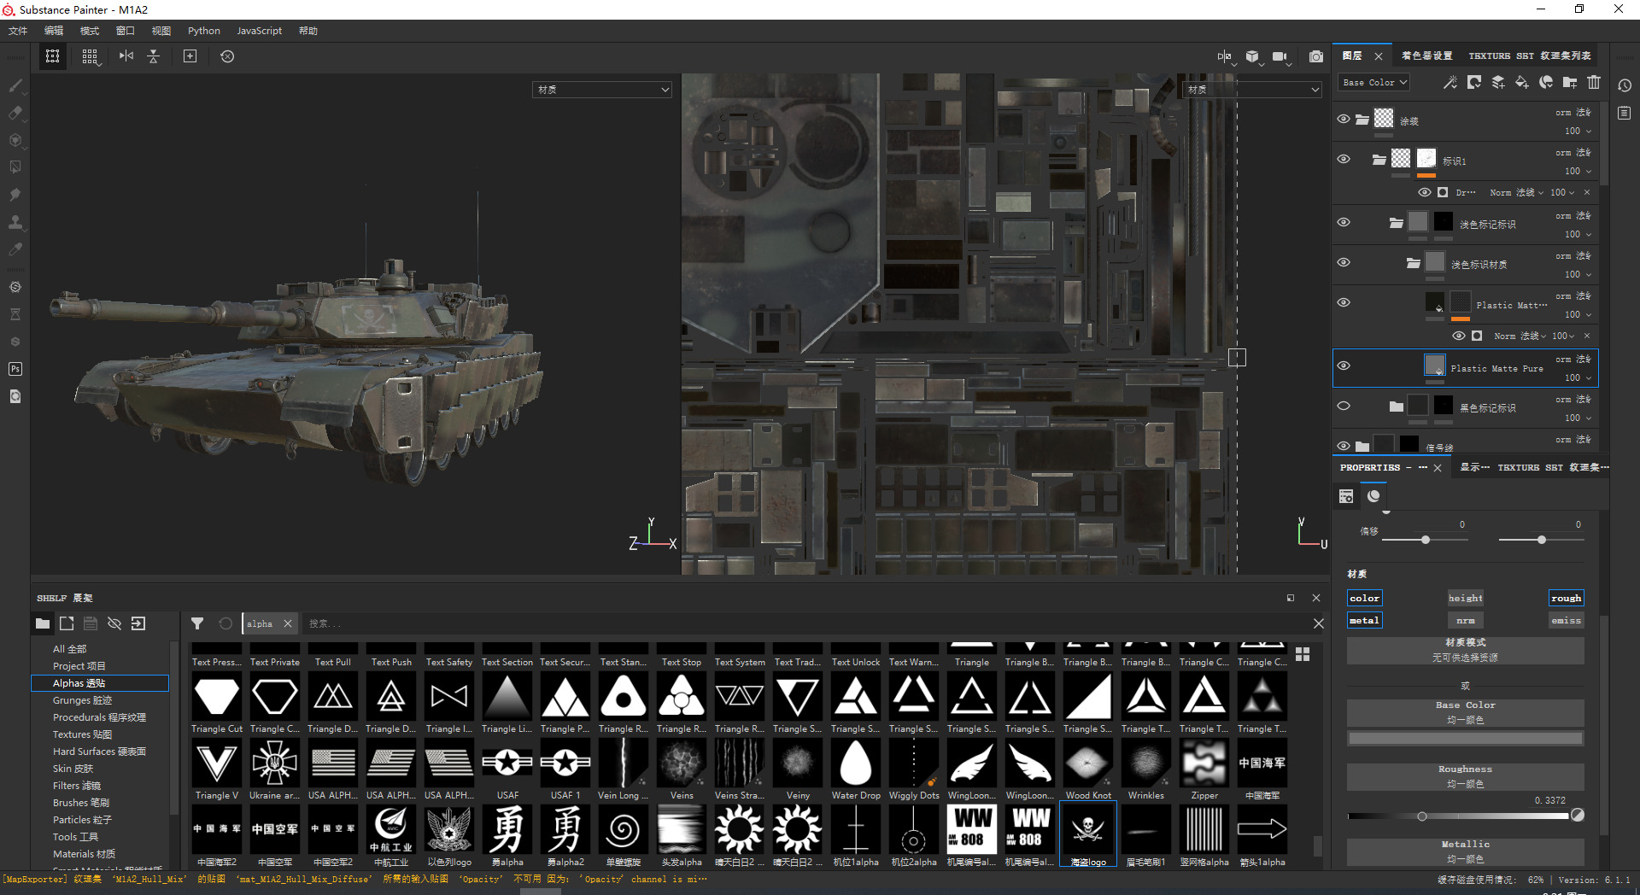Open the JavaScript menu
1640x895 pixels.
(x=259, y=31)
